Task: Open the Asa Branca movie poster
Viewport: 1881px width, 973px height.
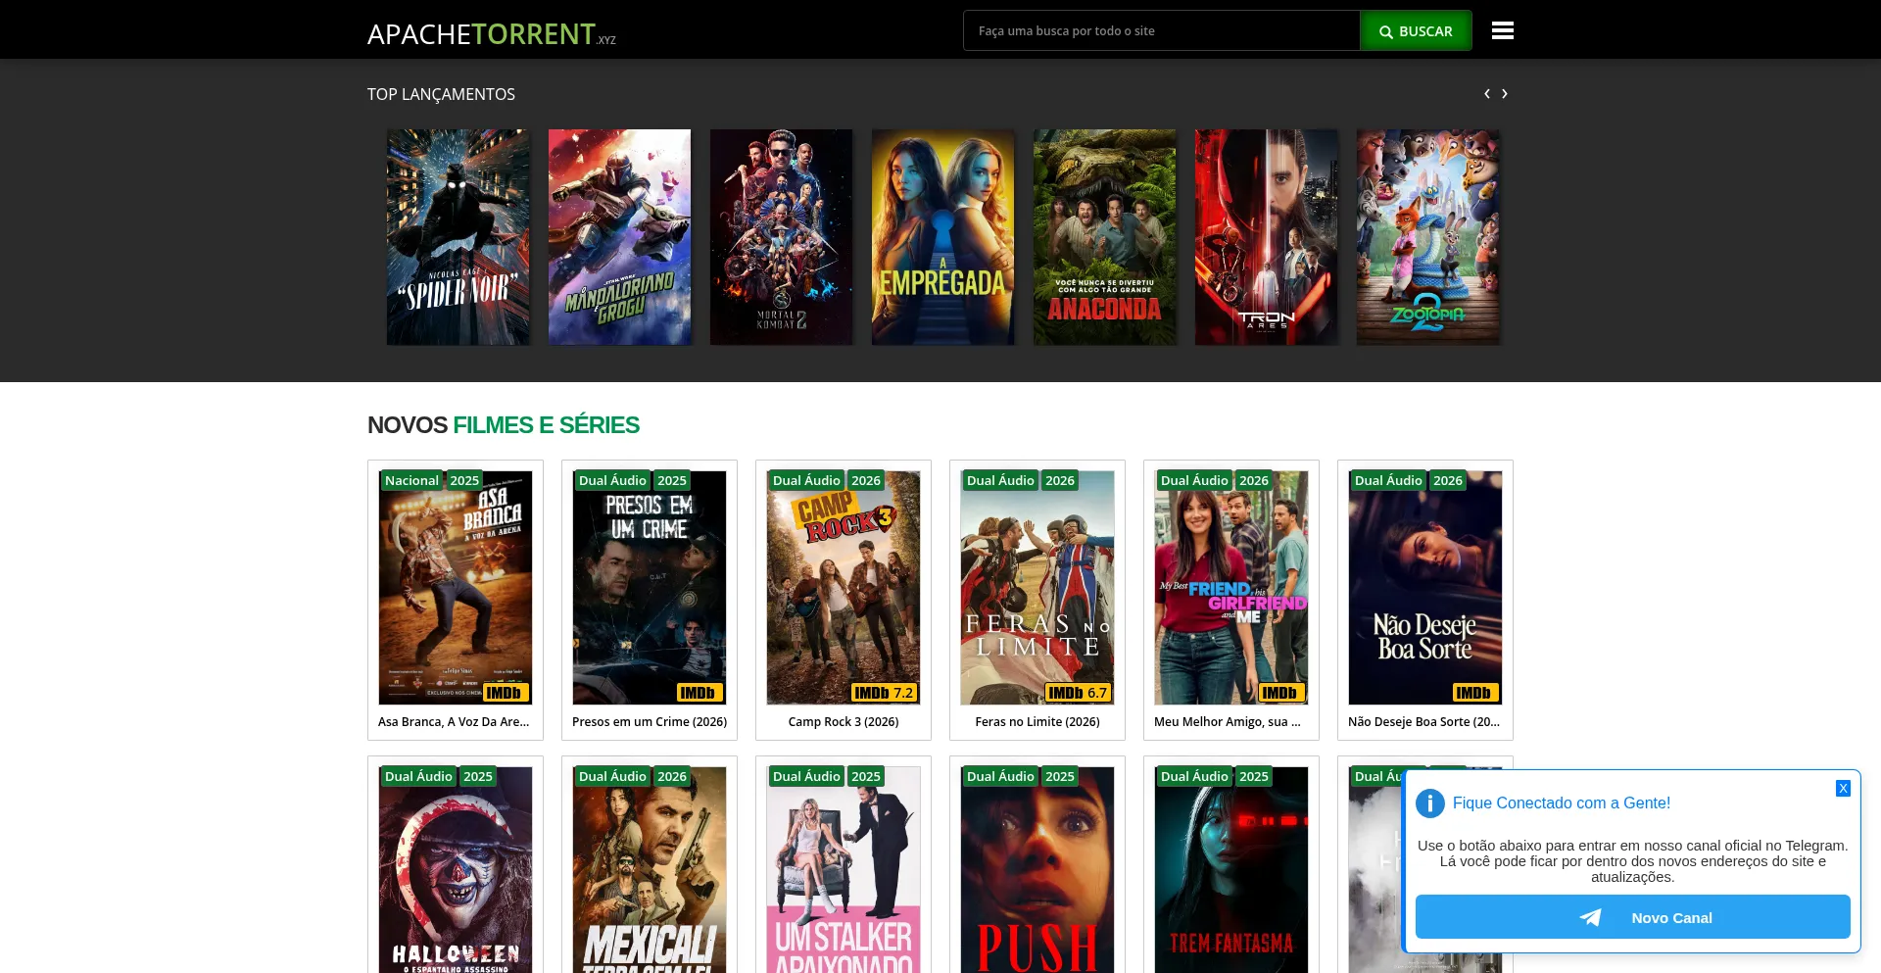Action: tap(456, 588)
